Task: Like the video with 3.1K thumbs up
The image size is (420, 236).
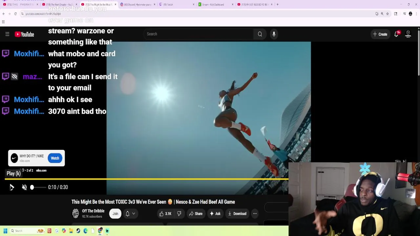Action: coord(165,214)
